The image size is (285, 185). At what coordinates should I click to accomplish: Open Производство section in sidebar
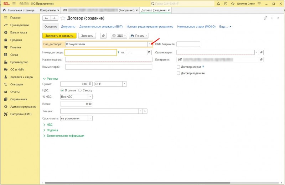tap(20, 62)
